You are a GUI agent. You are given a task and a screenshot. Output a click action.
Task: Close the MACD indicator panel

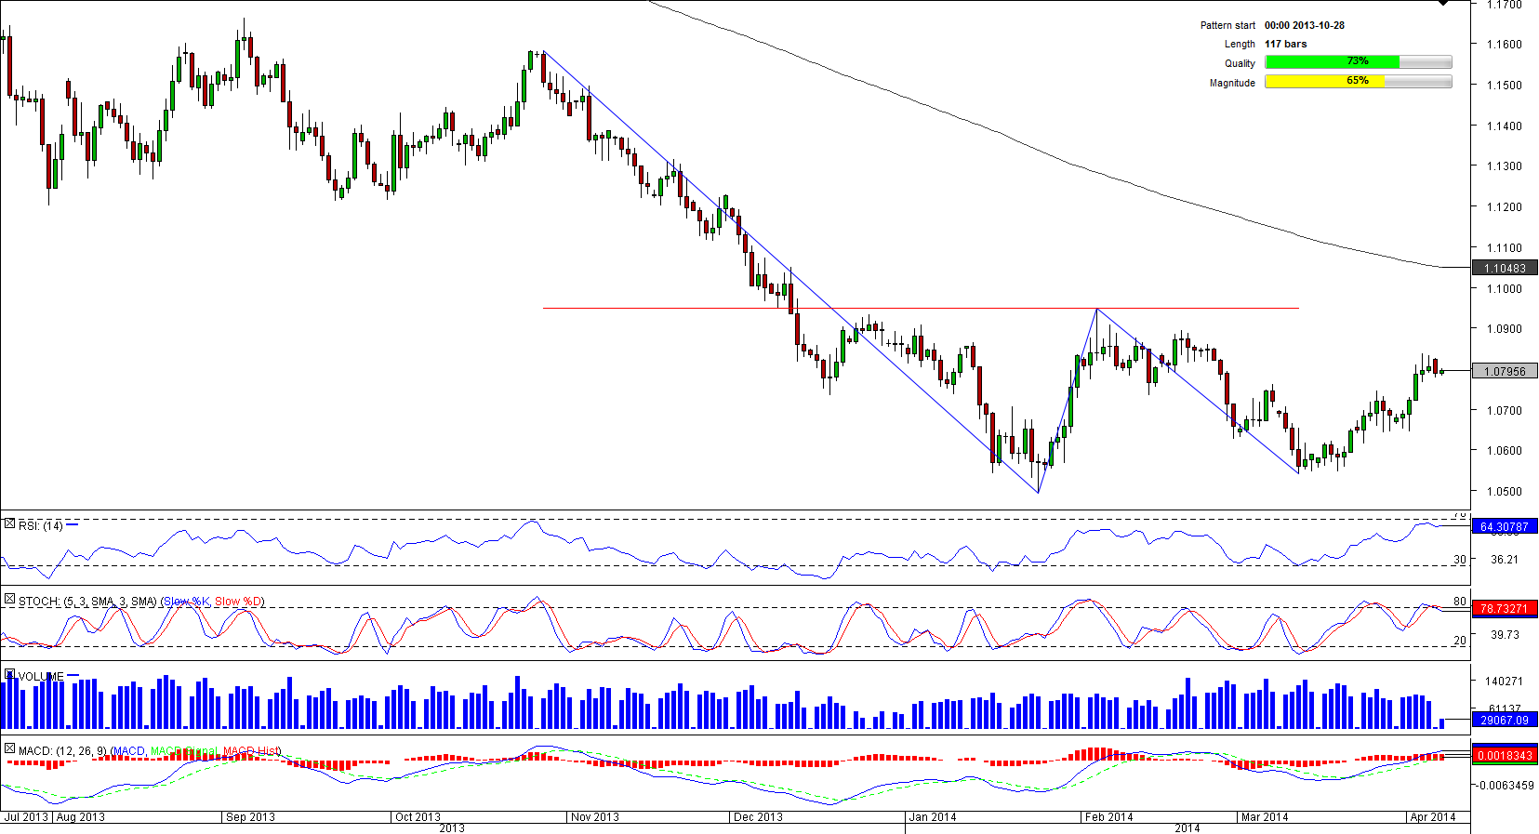9,748
